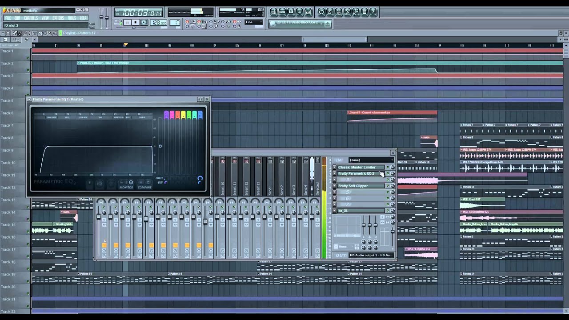Image resolution: width=569 pixels, height=320 pixels.
Task: Open the Classic Master Limiter slot menu arrow
Action: point(335,168)
